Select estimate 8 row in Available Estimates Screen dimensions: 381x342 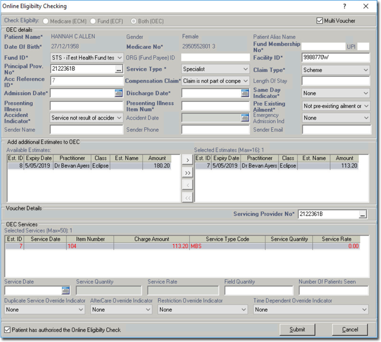[x=89, y=166]
